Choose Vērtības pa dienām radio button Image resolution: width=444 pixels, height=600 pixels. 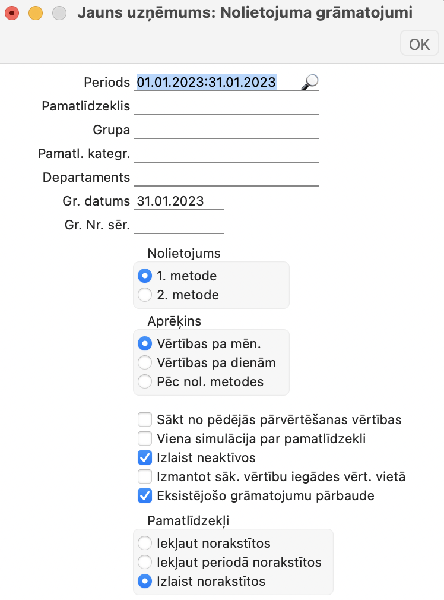(144, 362)
